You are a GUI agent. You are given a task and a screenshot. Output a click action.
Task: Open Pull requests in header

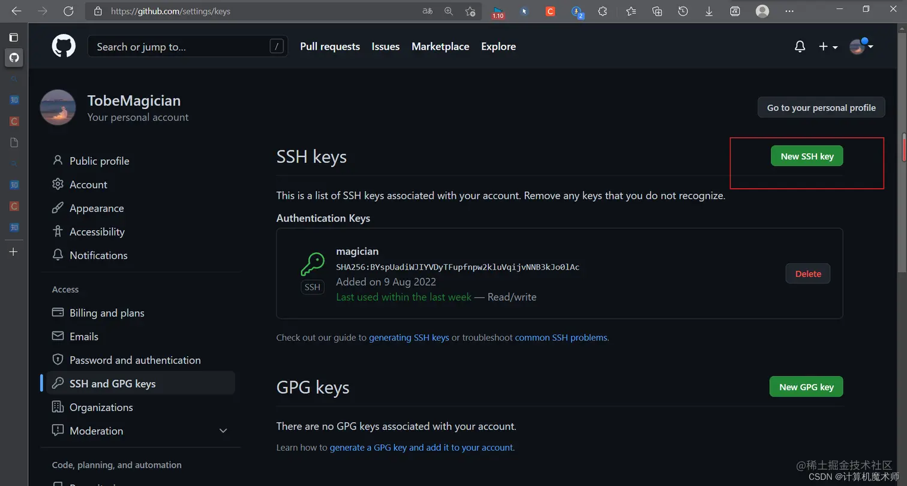[x=330, y=46]
